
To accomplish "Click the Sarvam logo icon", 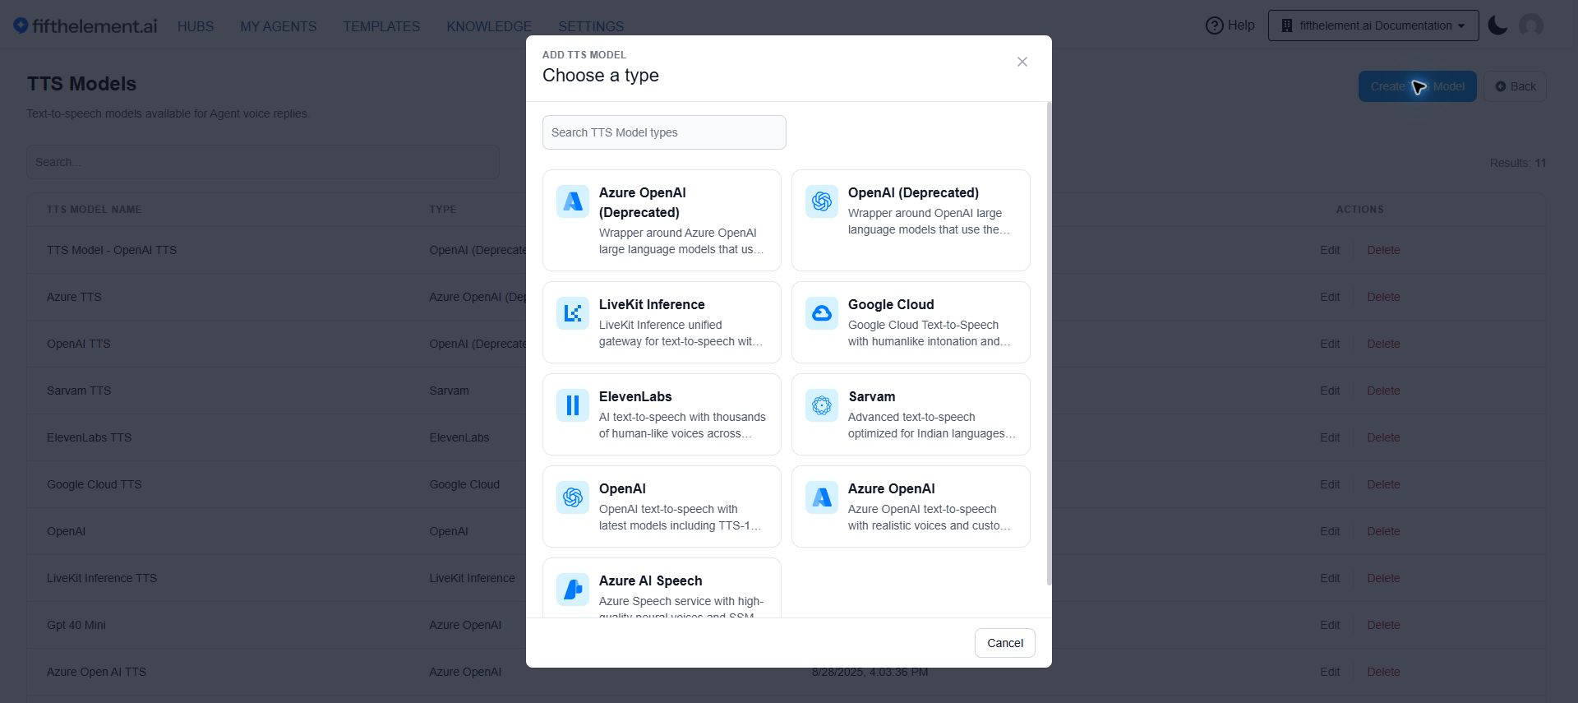I will 822,405.
